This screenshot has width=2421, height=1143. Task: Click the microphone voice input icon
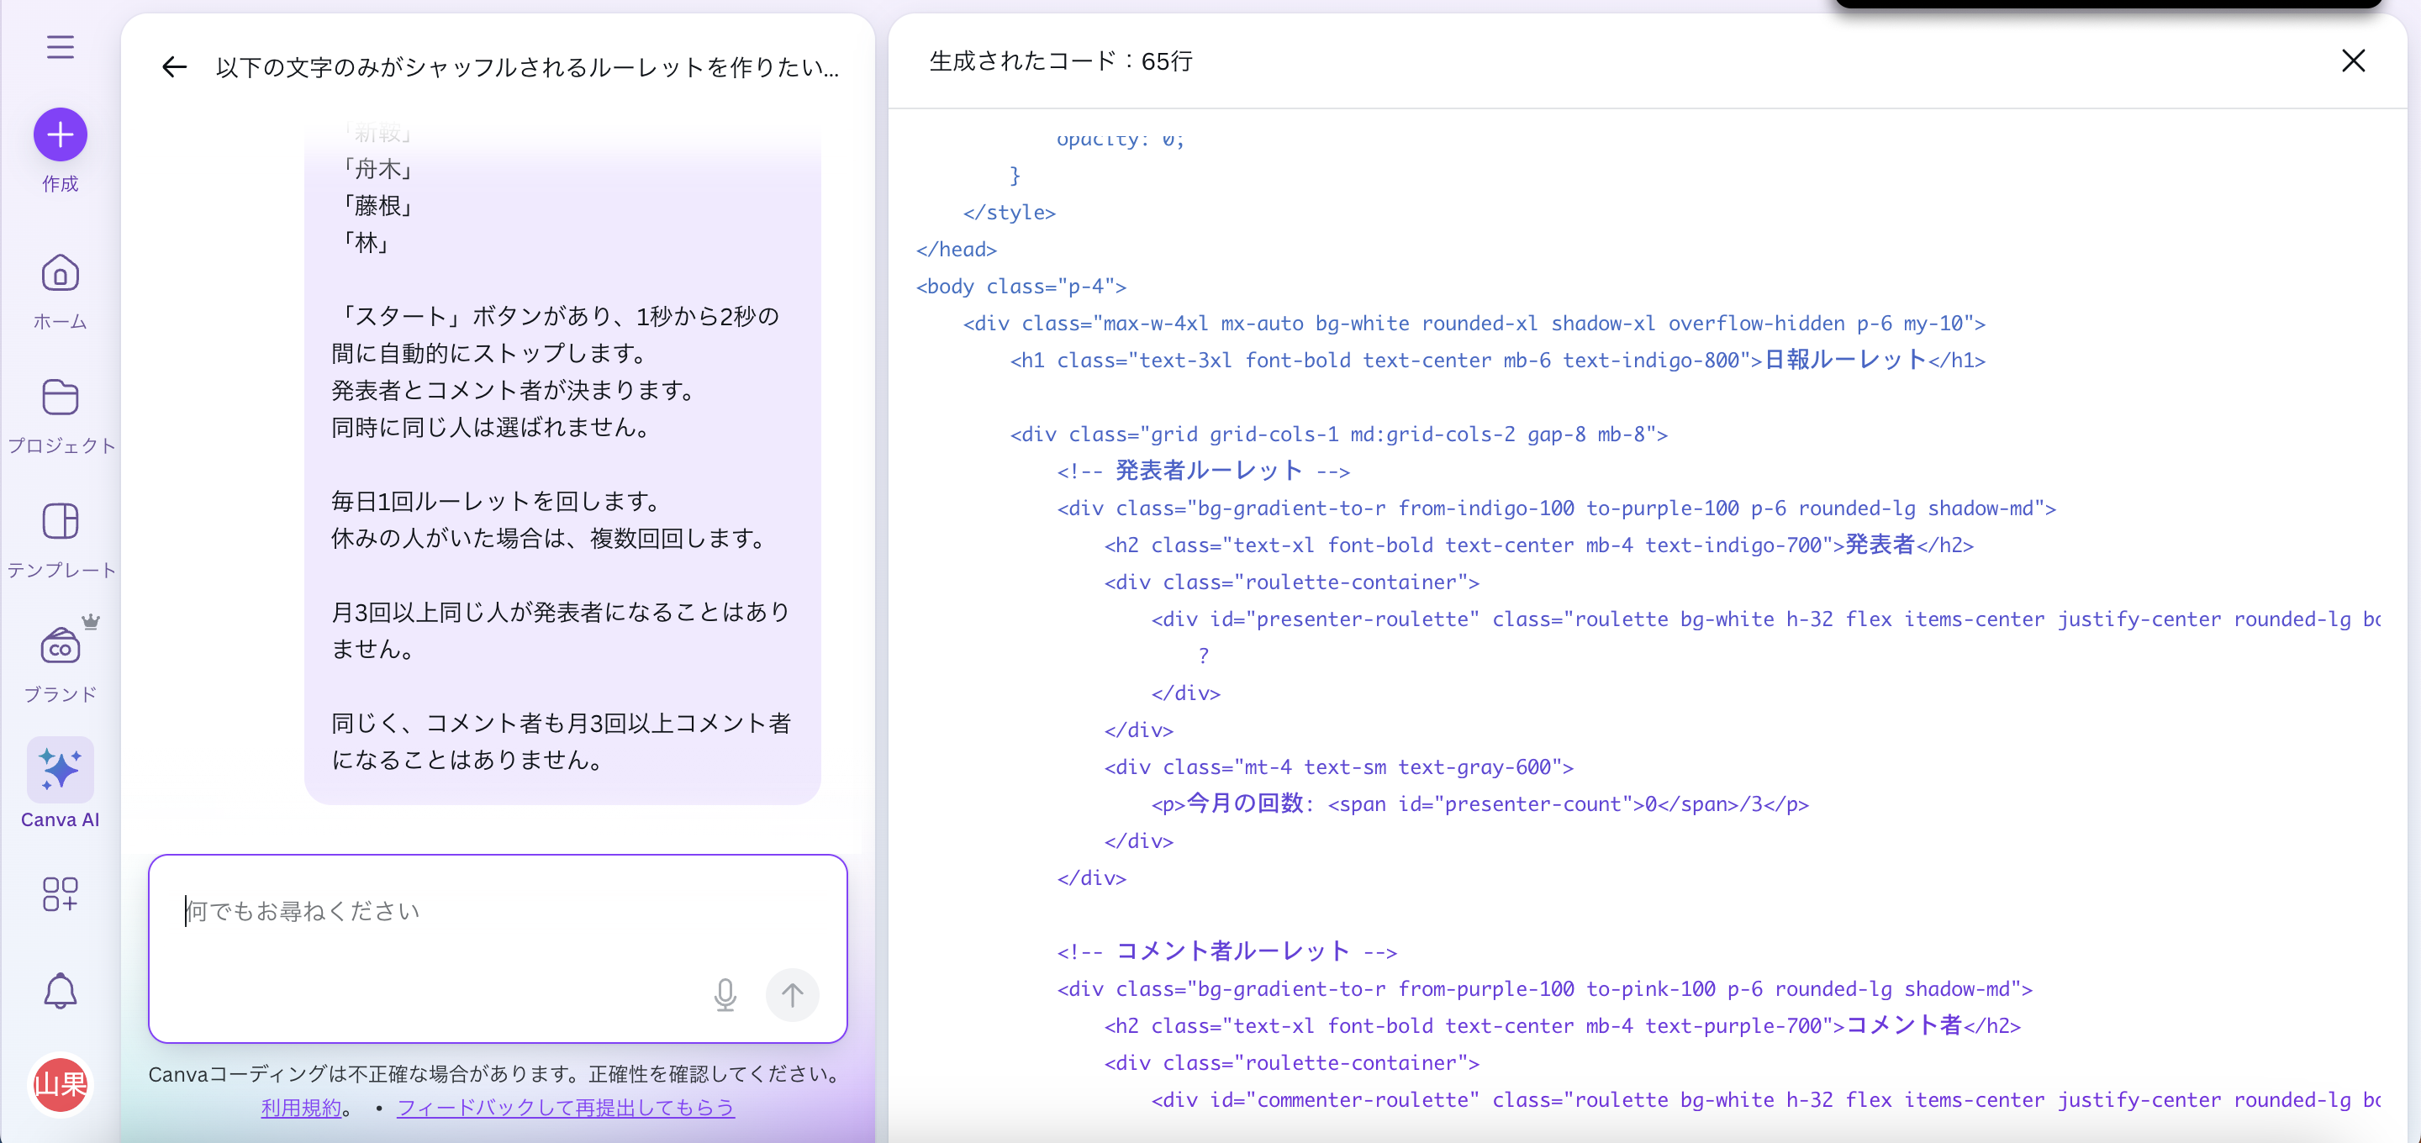(x=725, y=994)
